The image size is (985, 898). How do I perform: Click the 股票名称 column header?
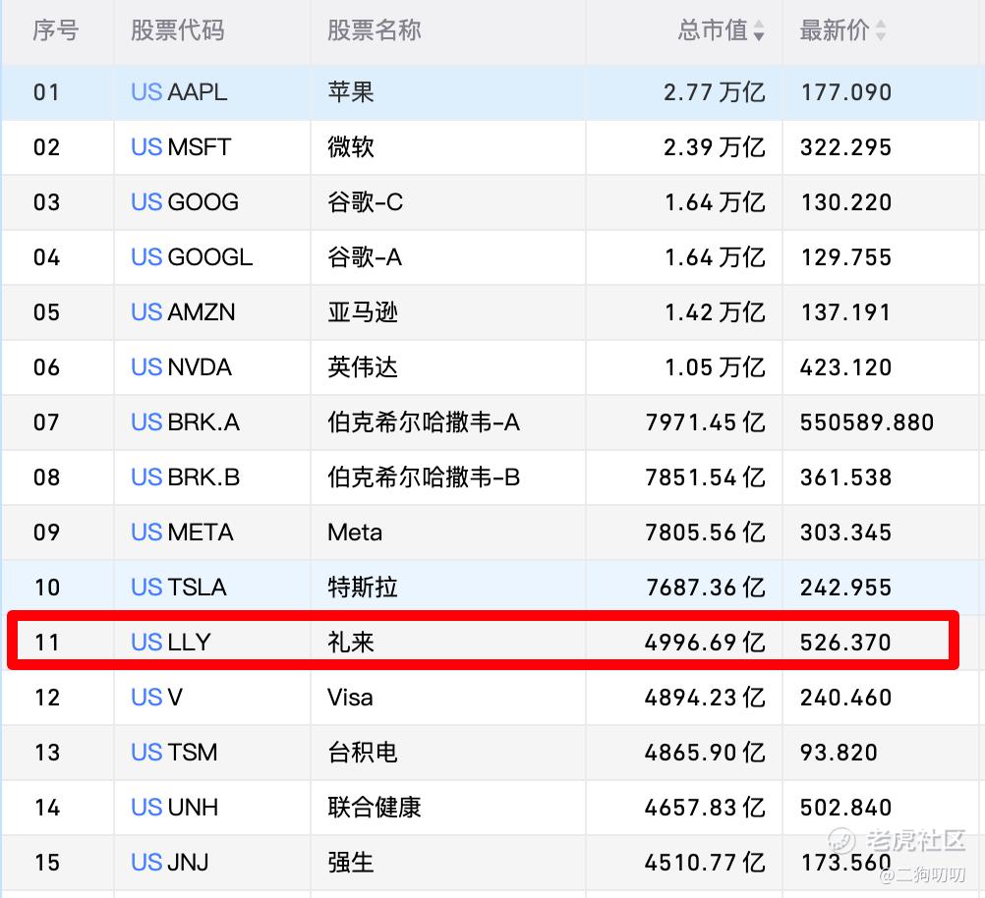click(374, 30)
